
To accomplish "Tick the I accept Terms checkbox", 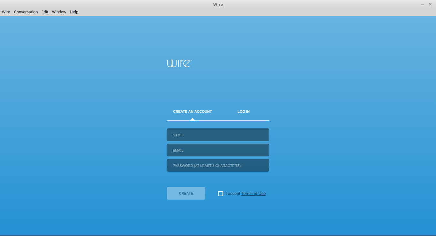I will coord(221,194).
